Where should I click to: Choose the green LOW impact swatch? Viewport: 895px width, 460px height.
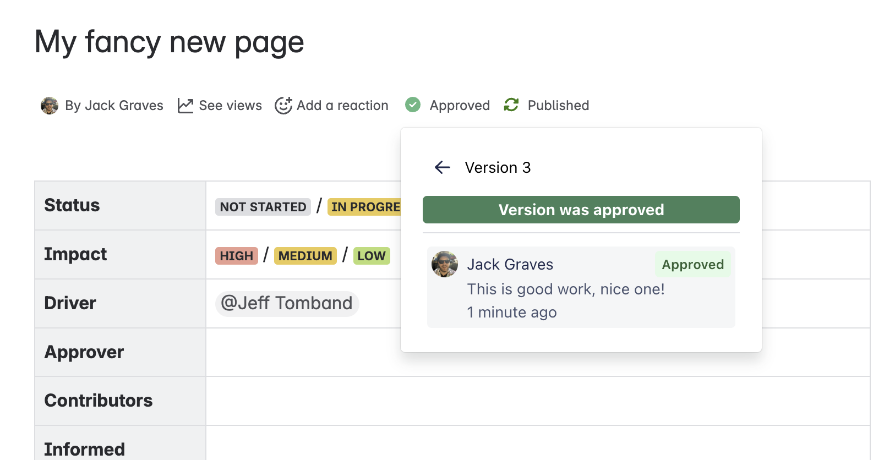coord(372,255)
